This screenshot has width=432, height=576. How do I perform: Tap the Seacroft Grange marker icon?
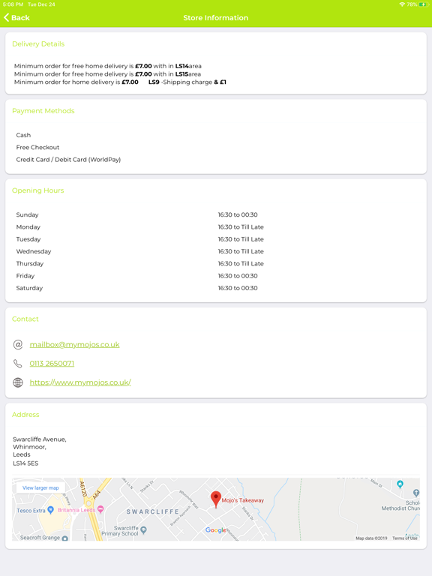coord(65,538)
